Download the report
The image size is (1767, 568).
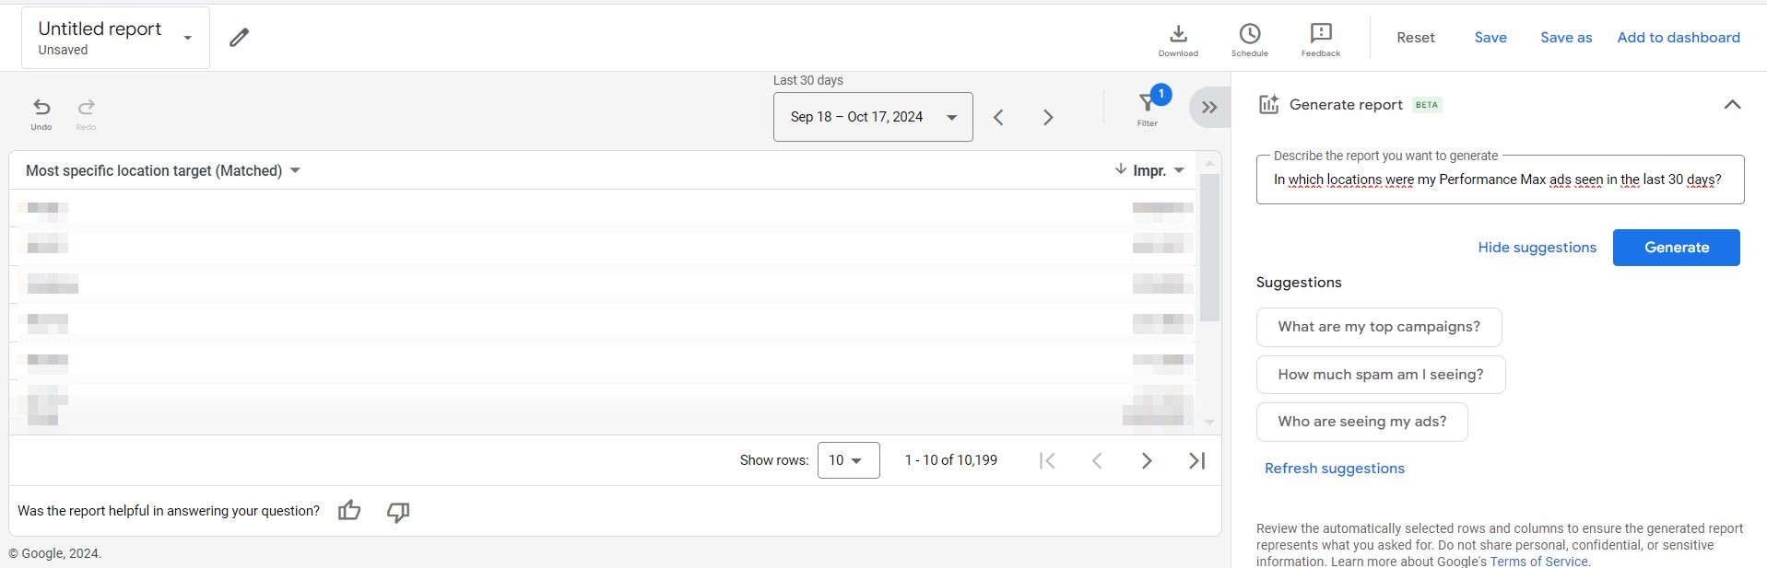click(x=1178, y=41)
